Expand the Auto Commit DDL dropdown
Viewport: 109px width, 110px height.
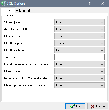(79, 29)
